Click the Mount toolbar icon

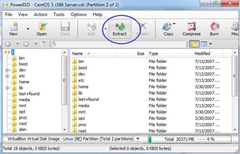pos(235,29)
